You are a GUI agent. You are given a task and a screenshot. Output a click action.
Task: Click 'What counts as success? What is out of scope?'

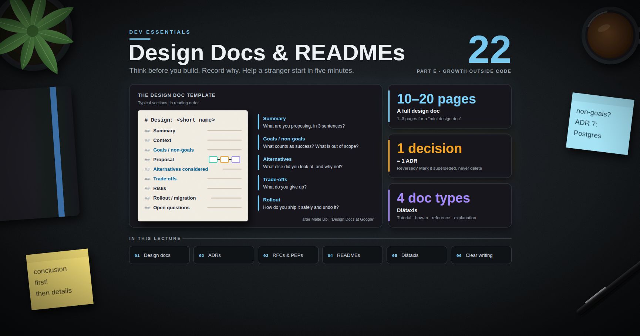(x=311, y=146)
